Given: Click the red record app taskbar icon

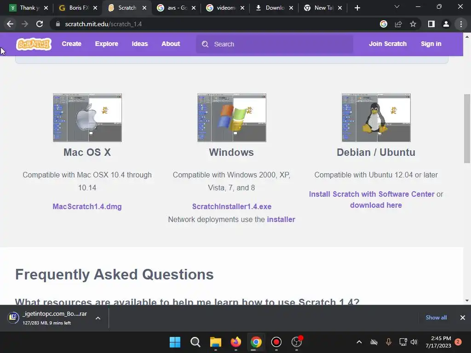Looking at the screenshot, I should (x=276, y=342).
